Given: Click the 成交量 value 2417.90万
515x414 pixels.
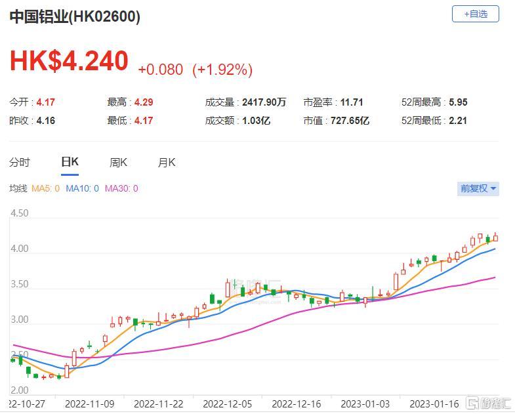Looking at the screenshot, I should click(264, 102).
